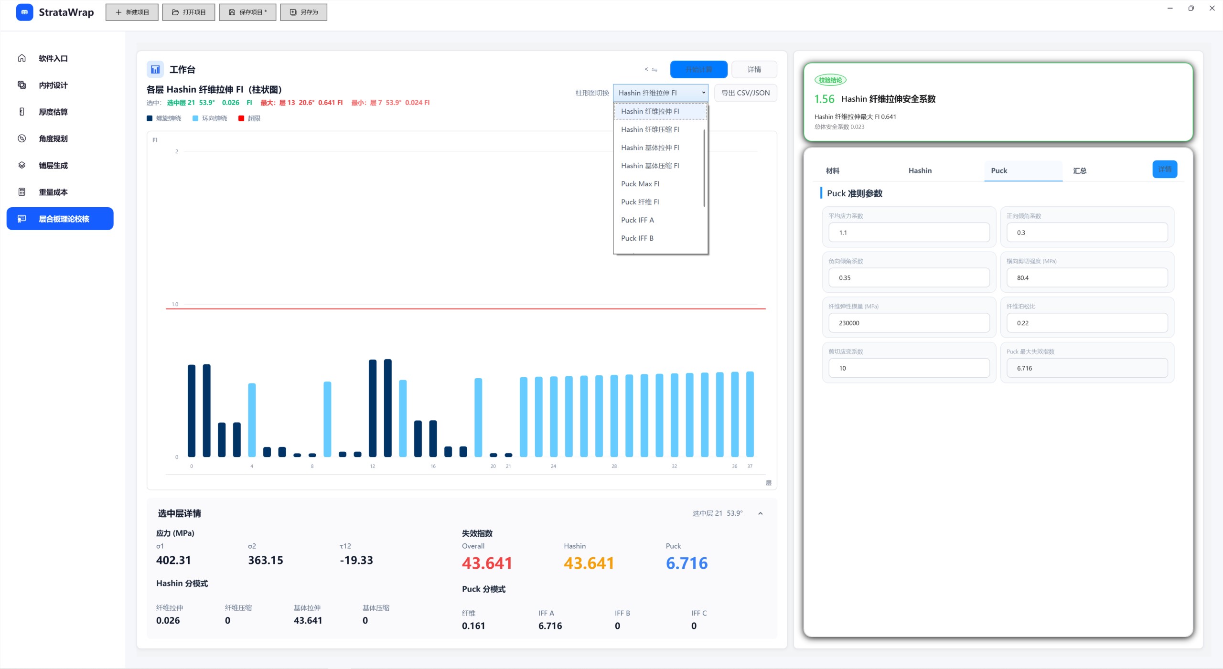Toggle the 环向缠绕 legend series
Screen dimensions: 1223x669
[x=210, y=118]
